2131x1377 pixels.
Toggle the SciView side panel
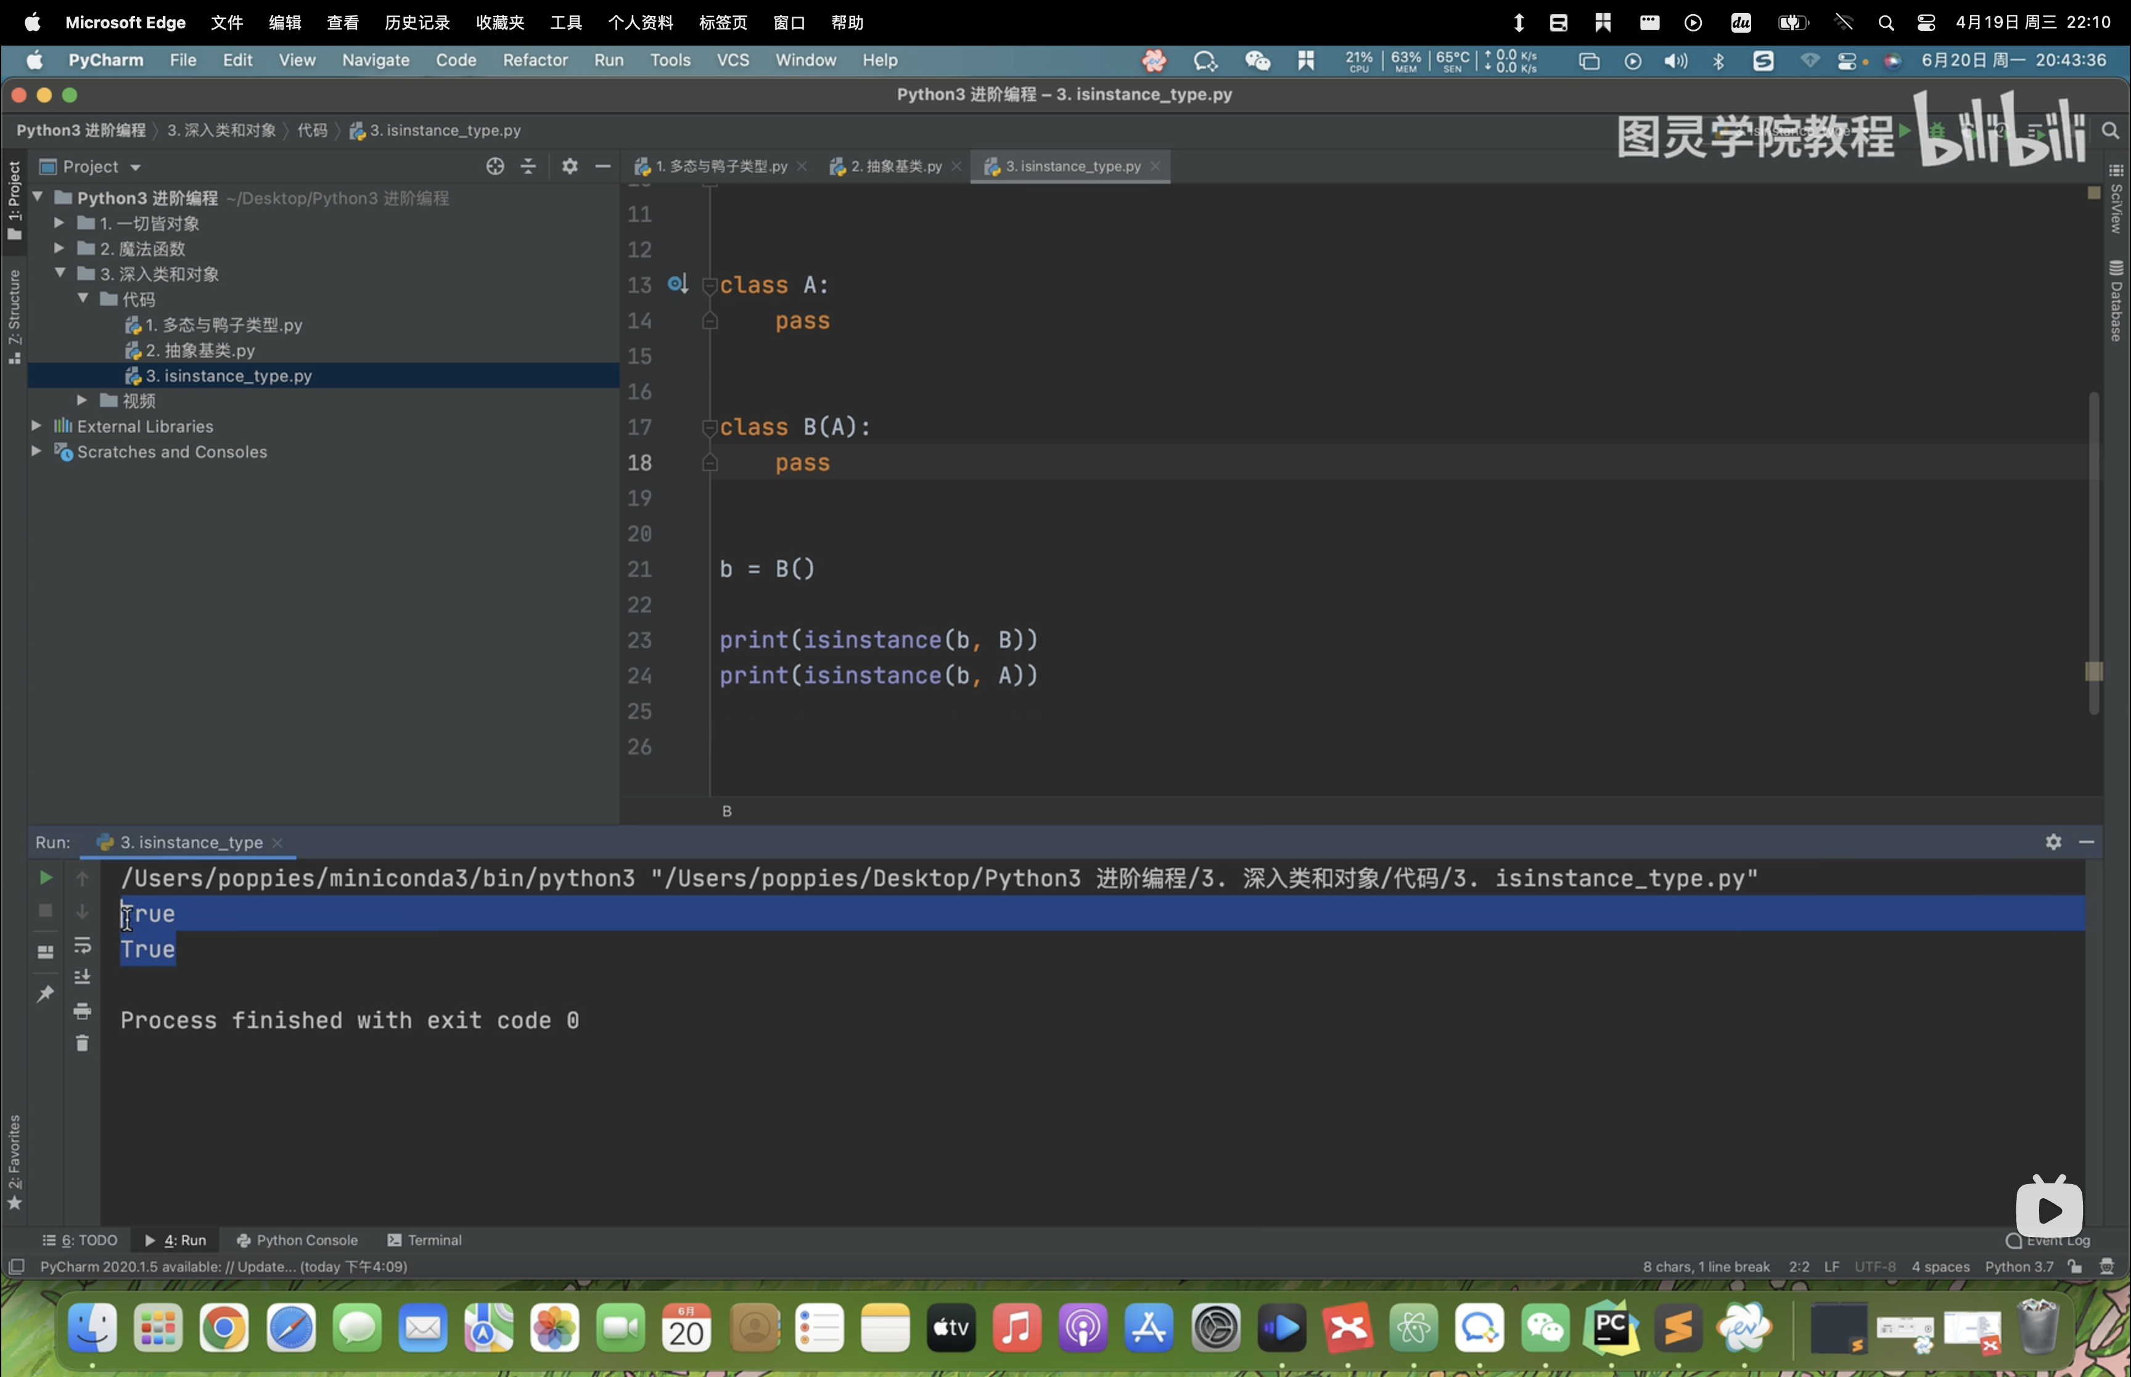pos(2116,199)
